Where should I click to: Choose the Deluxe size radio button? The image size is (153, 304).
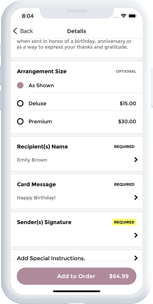point(20,103)
